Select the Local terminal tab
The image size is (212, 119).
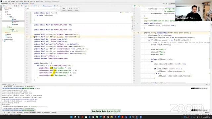click(9, 85)
